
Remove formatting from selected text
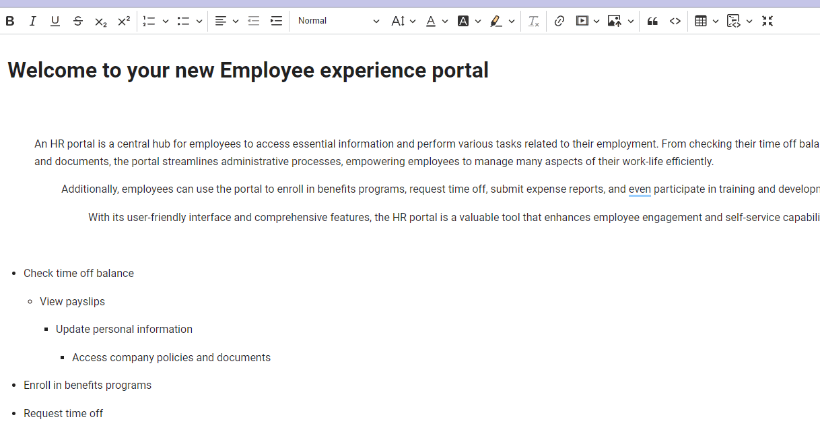534,21
